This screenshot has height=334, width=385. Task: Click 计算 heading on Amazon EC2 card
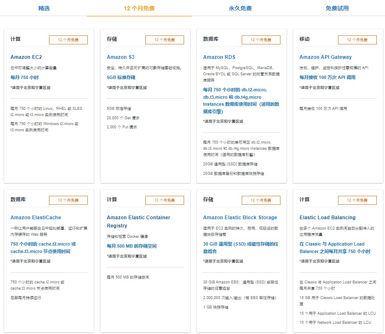click(16, 39)
